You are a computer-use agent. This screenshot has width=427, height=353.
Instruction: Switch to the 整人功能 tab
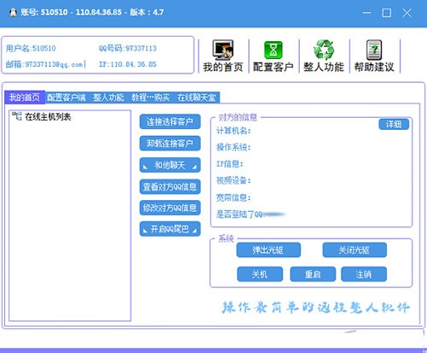pyautogui.click(x=108, y=97)
